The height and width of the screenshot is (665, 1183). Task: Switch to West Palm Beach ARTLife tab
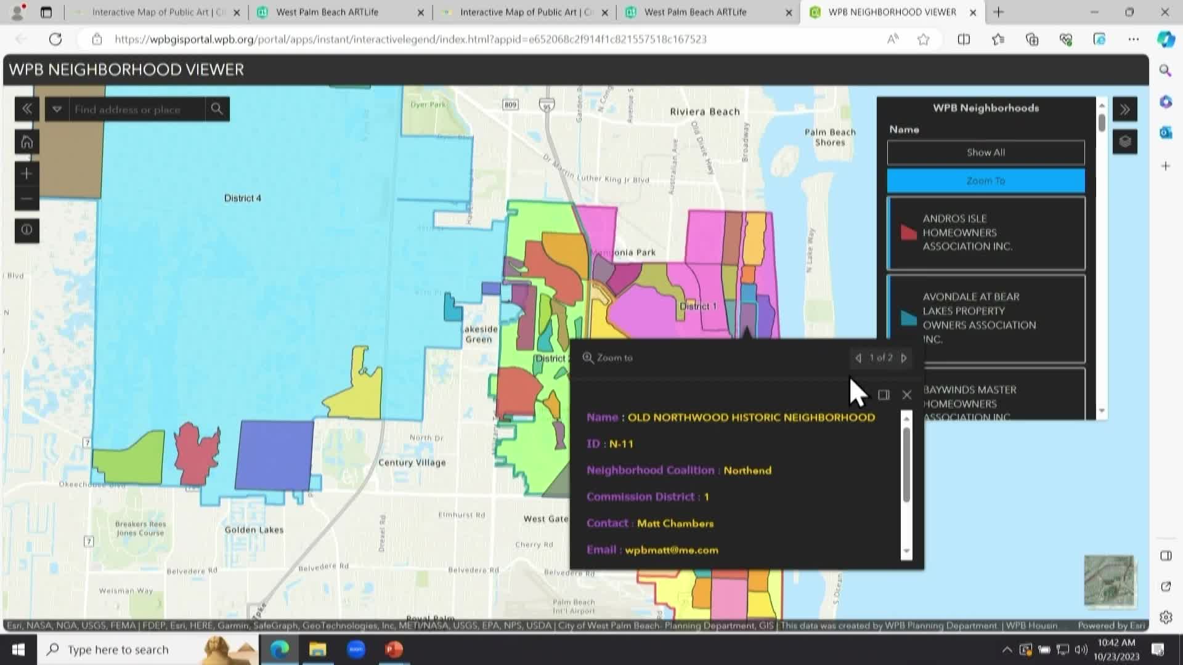pos(327,12)
